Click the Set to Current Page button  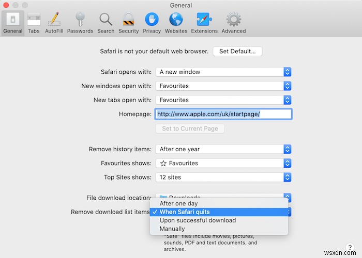(x=190, y=128)
